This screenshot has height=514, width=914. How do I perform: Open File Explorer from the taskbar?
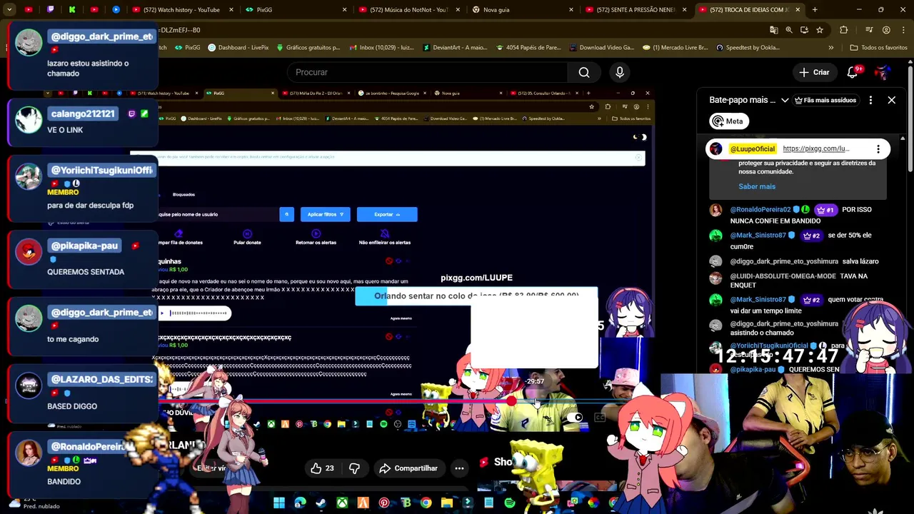[447, 503]
